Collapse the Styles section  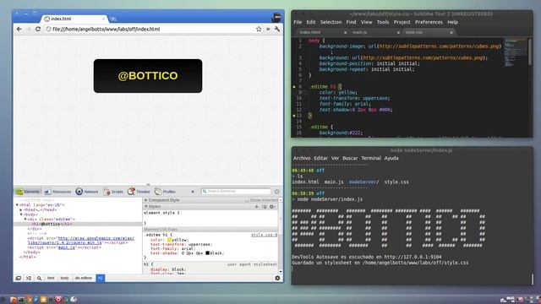(x=145, y=206)
